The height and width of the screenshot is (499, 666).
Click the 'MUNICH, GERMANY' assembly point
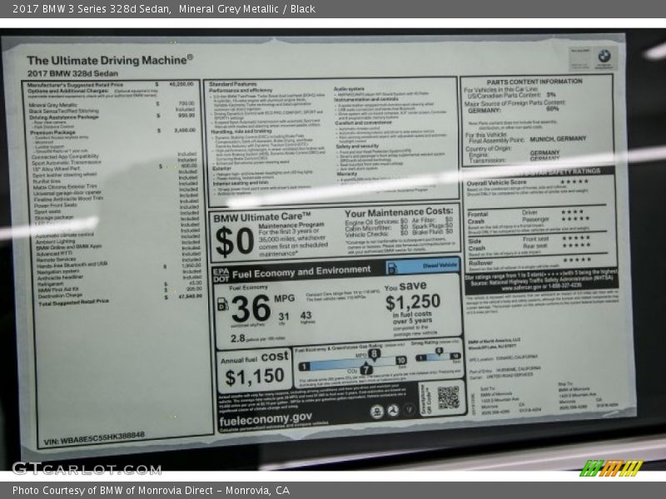click(558, 139)
